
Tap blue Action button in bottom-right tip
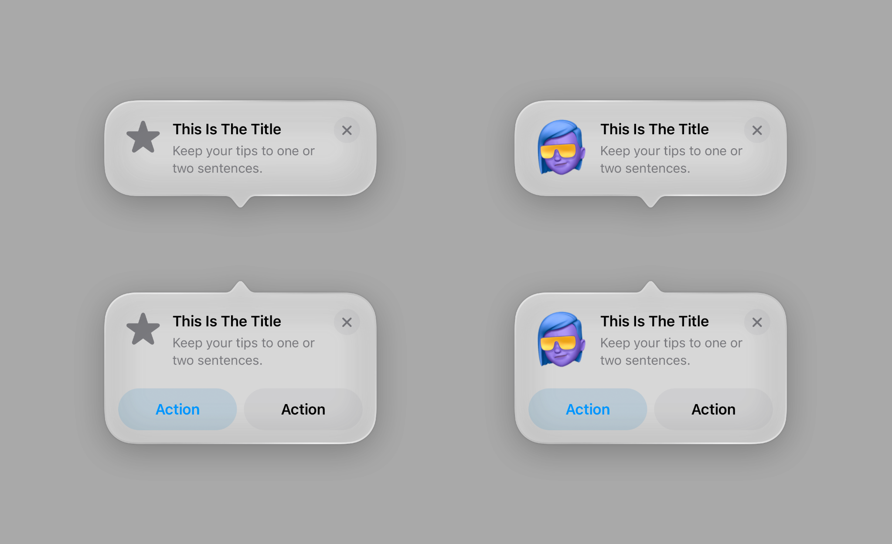tap(588, 409)
